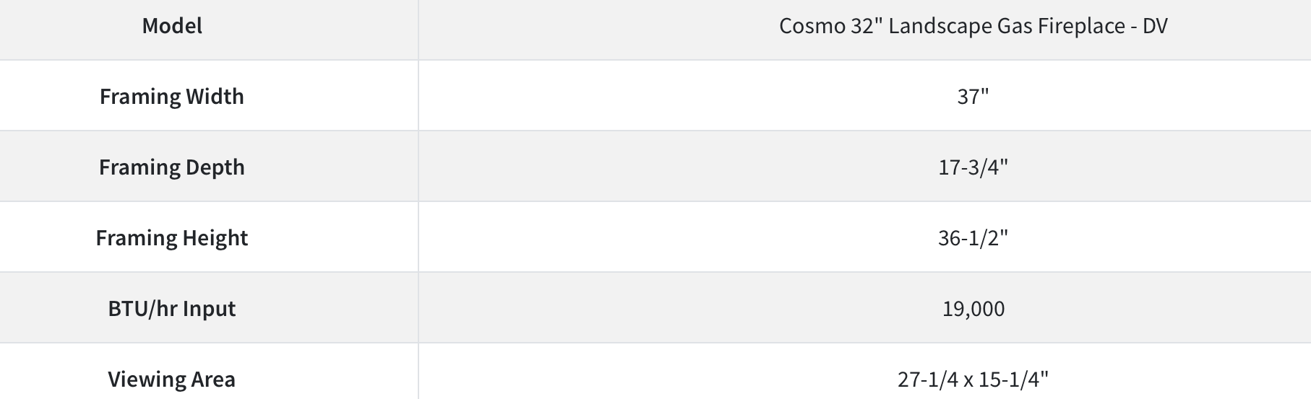Viewport: 1311px width, 399px height.
Task: Click the Framing Width label
Action: point(172,97)
